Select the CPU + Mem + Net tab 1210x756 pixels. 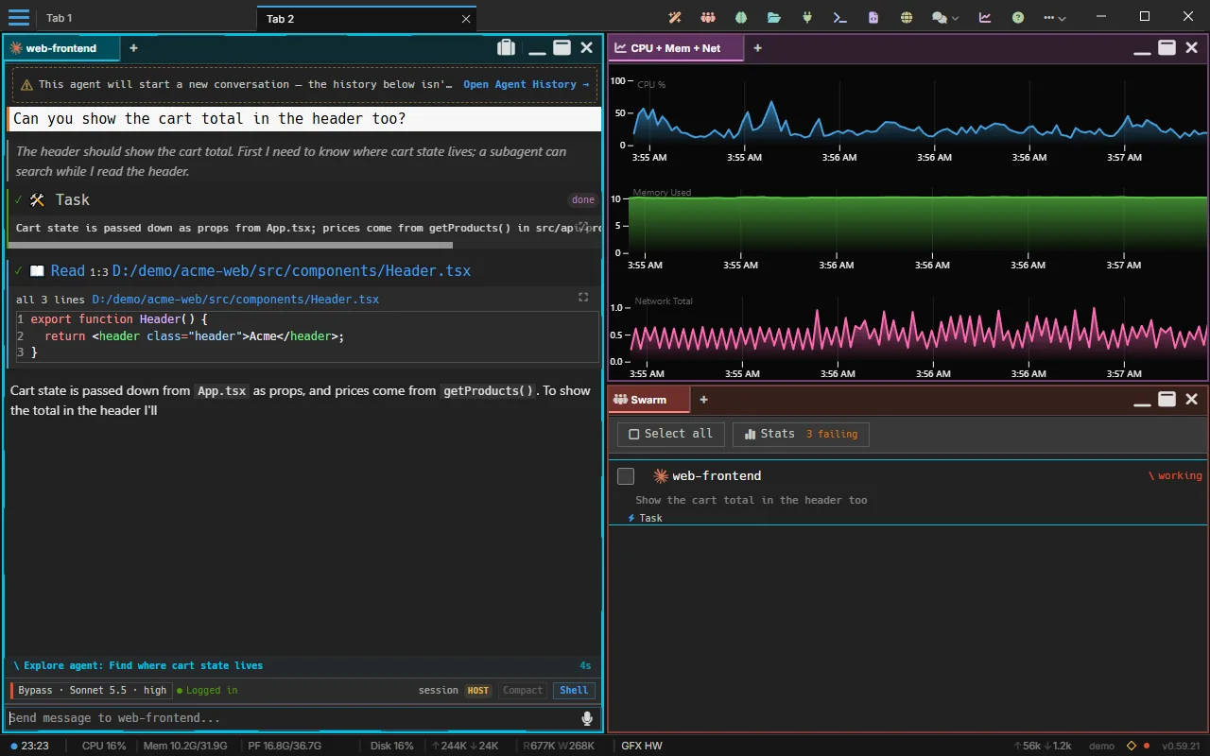[676, 47]
